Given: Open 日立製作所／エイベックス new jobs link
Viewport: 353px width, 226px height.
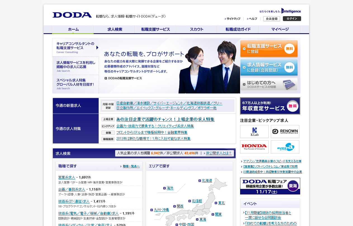Looking at the screenshot, I should point(166,108).
